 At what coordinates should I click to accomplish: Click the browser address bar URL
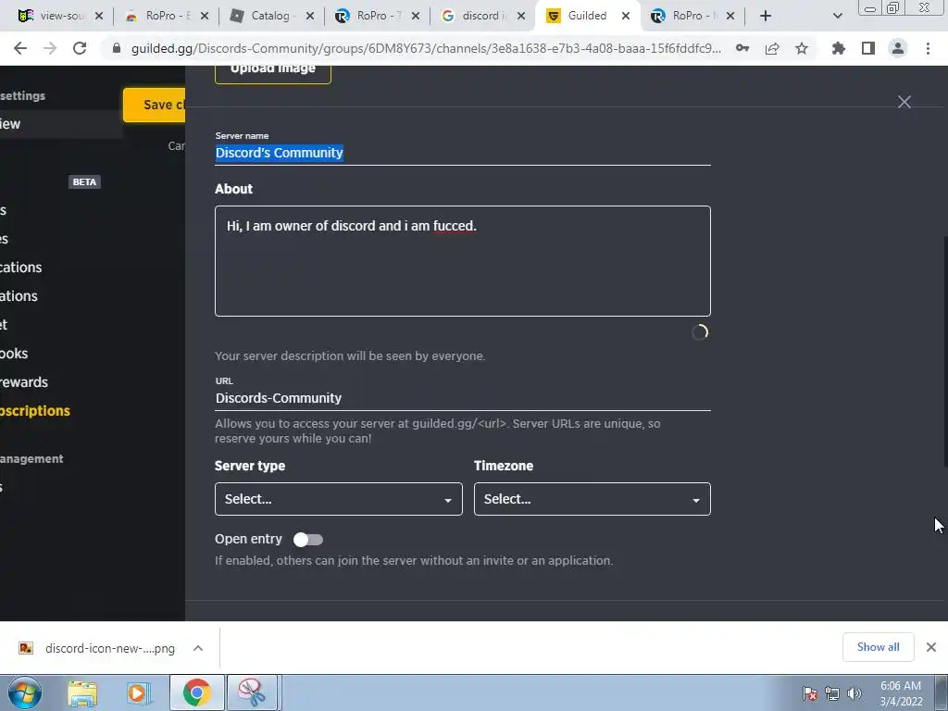coord(426,48)
